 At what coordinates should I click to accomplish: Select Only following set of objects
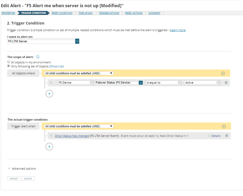(x=9, y=66)
